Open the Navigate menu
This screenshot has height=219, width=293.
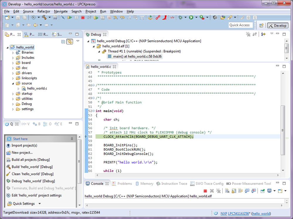click(x=61, y=11)
